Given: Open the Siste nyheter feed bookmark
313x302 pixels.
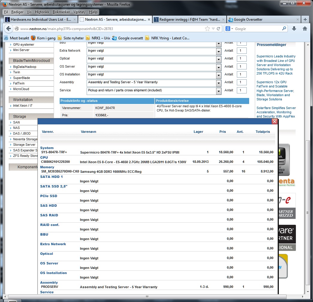Looking at the screenshot, I should pos(71,38).
